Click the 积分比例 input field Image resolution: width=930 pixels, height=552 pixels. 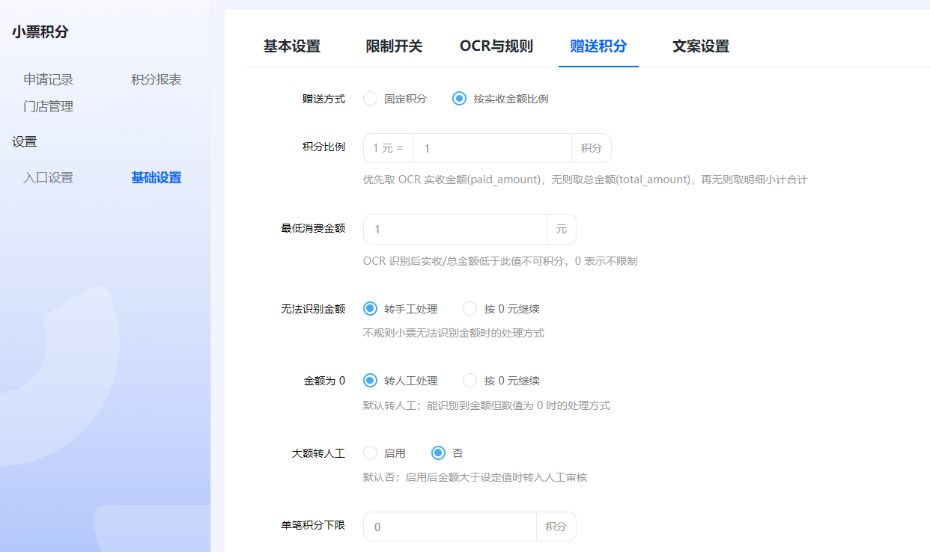coord(492,148)
